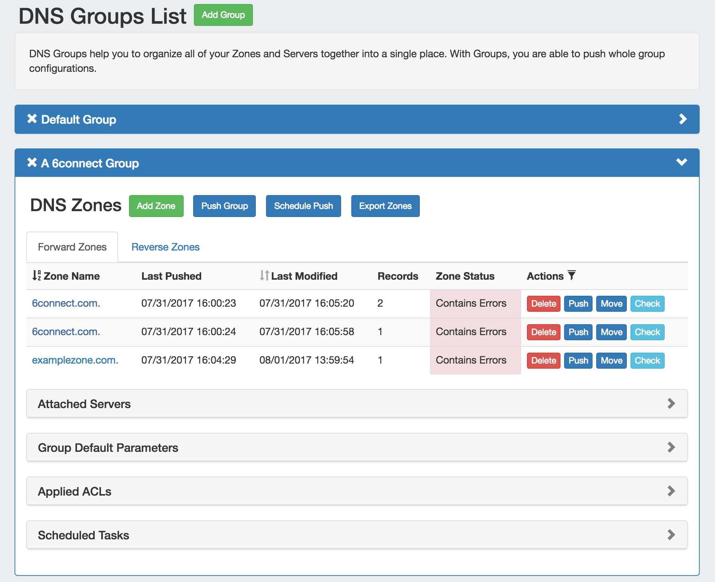Open the Actions filter funnel icon
Image resolution: width=715 pixels, height=582 pixels.
[572, 275]
